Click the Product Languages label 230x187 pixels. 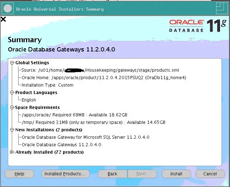pyautogui.click(x=36, y=93)
